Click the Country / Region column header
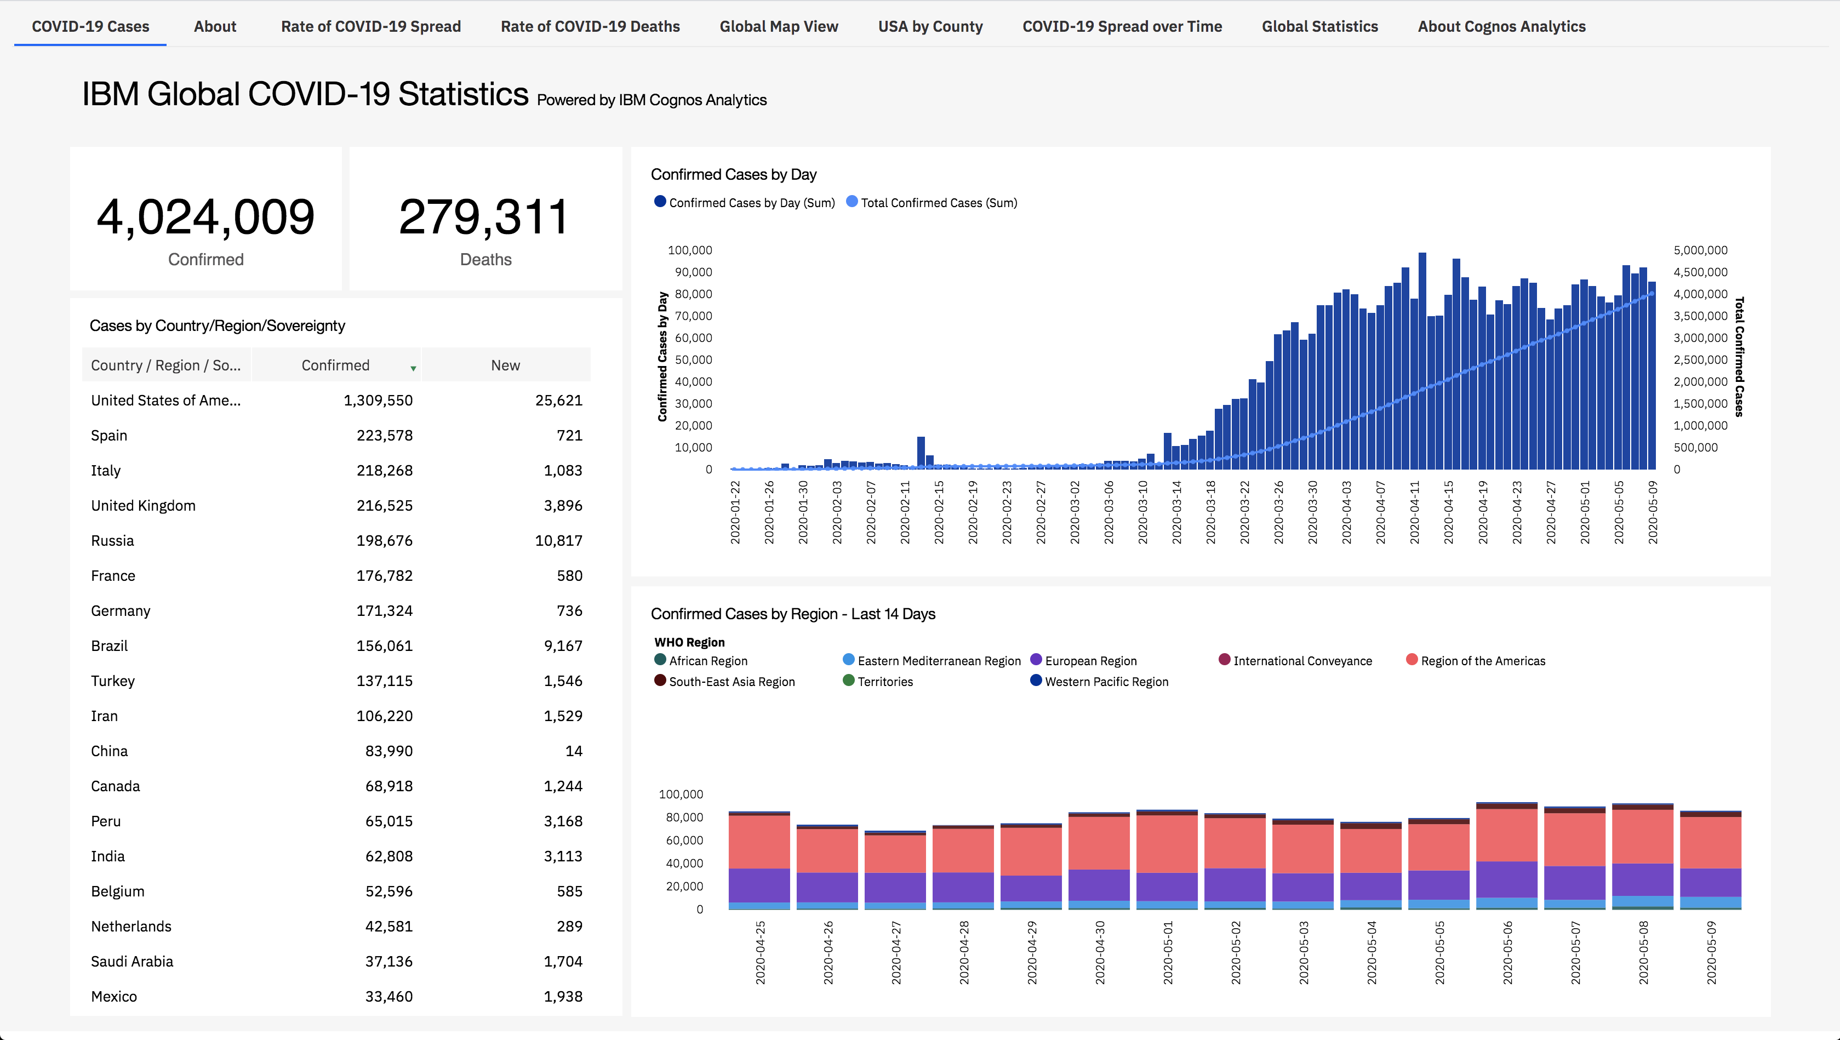 click(x=165, y=365)
